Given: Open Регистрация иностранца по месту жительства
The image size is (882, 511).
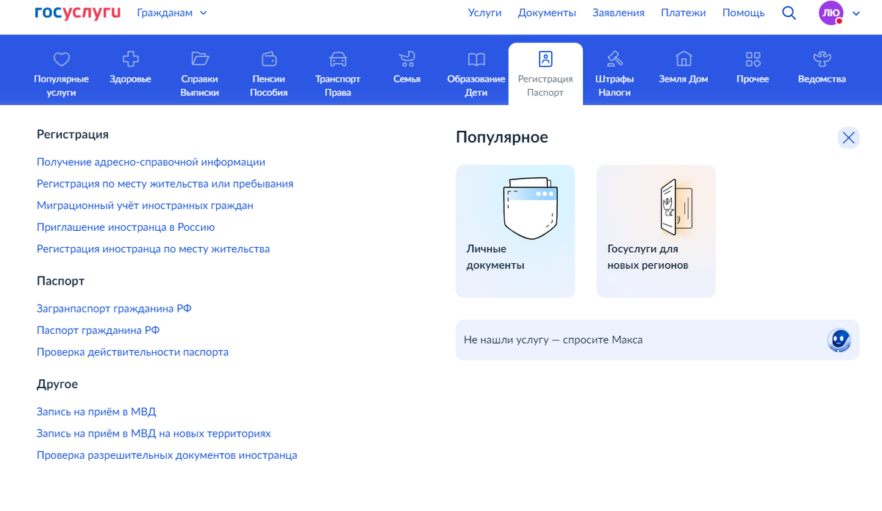Looking at the screenshot, I should (153, 249).
